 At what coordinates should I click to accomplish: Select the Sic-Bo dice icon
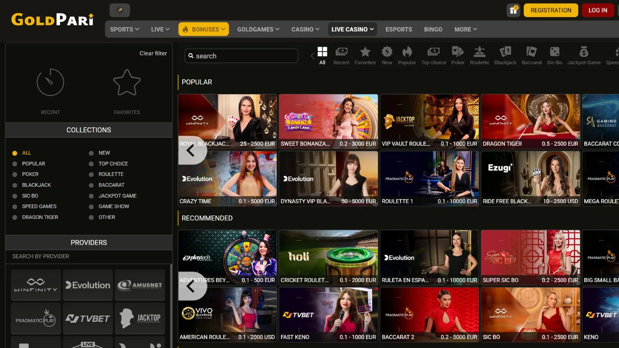(554, 52)
